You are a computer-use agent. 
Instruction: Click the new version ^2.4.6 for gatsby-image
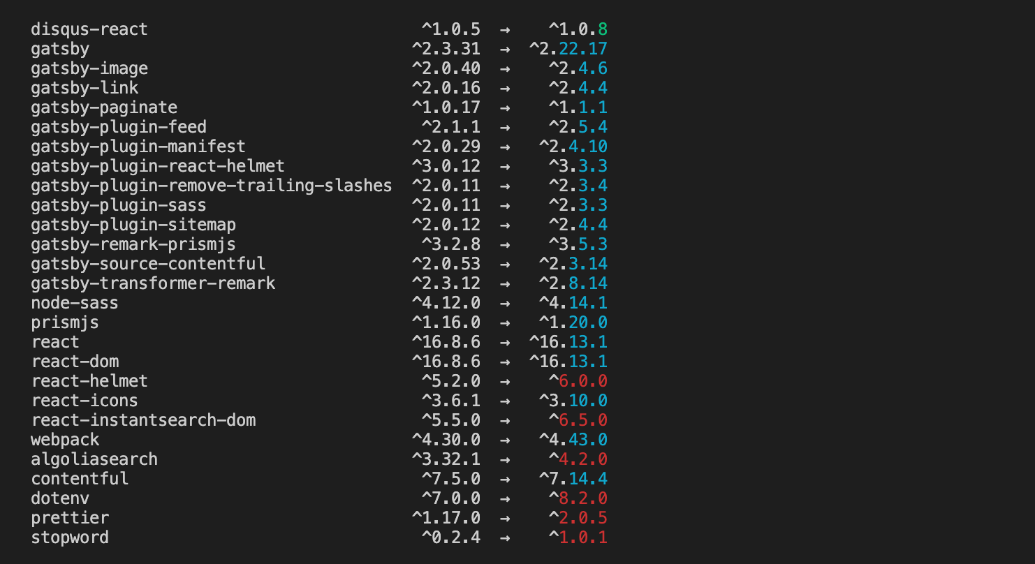tap(578, 68)
